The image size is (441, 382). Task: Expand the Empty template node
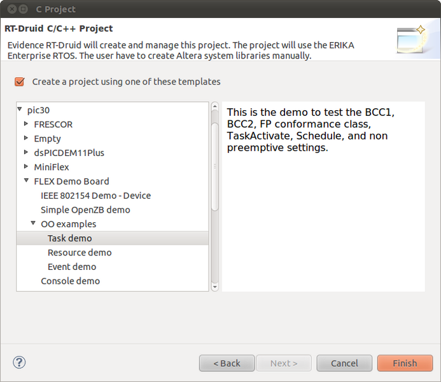(x=26, y=138)
